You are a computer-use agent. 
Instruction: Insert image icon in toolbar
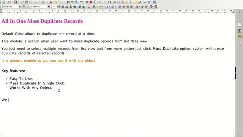(87, 2)
